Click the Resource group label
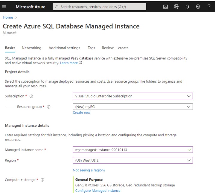215x193 pixels. click(x=29, y=107)
